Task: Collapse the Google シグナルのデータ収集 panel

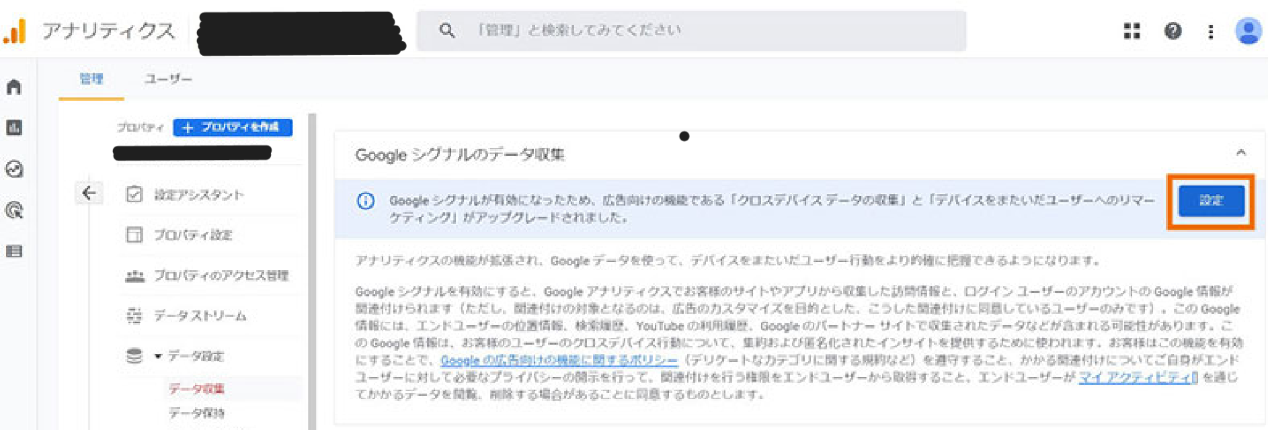Action: tap(1241, 153)
